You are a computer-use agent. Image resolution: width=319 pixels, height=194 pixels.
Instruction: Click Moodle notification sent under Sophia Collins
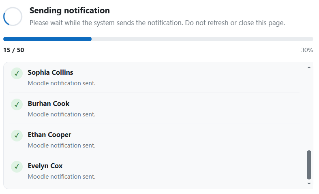coord(62,83)
